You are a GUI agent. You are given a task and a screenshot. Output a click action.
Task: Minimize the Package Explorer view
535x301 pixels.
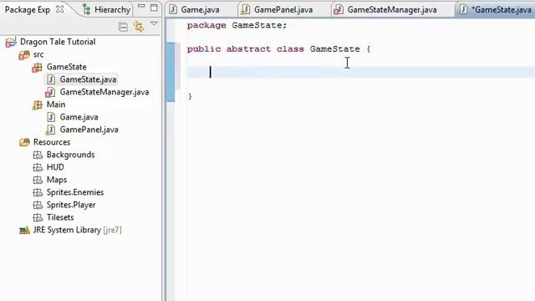coord(141,6)
